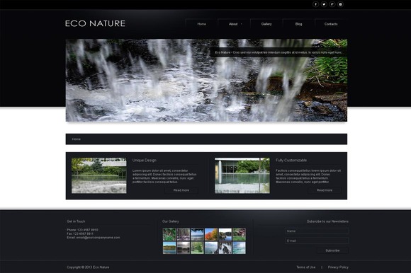Open the Facebook social icon
This screenshot has width=411, height=273.
coord(315,4)
